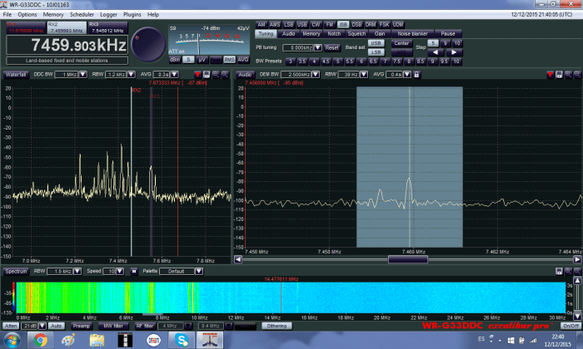The image size is (583, 349).
Task: Enable the MW filter
Action: pyautogui.click(x=114, y=326)
